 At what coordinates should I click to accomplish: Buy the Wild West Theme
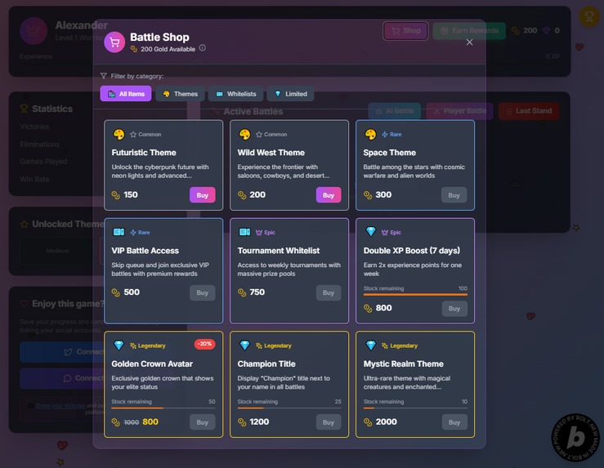[329, 195]
